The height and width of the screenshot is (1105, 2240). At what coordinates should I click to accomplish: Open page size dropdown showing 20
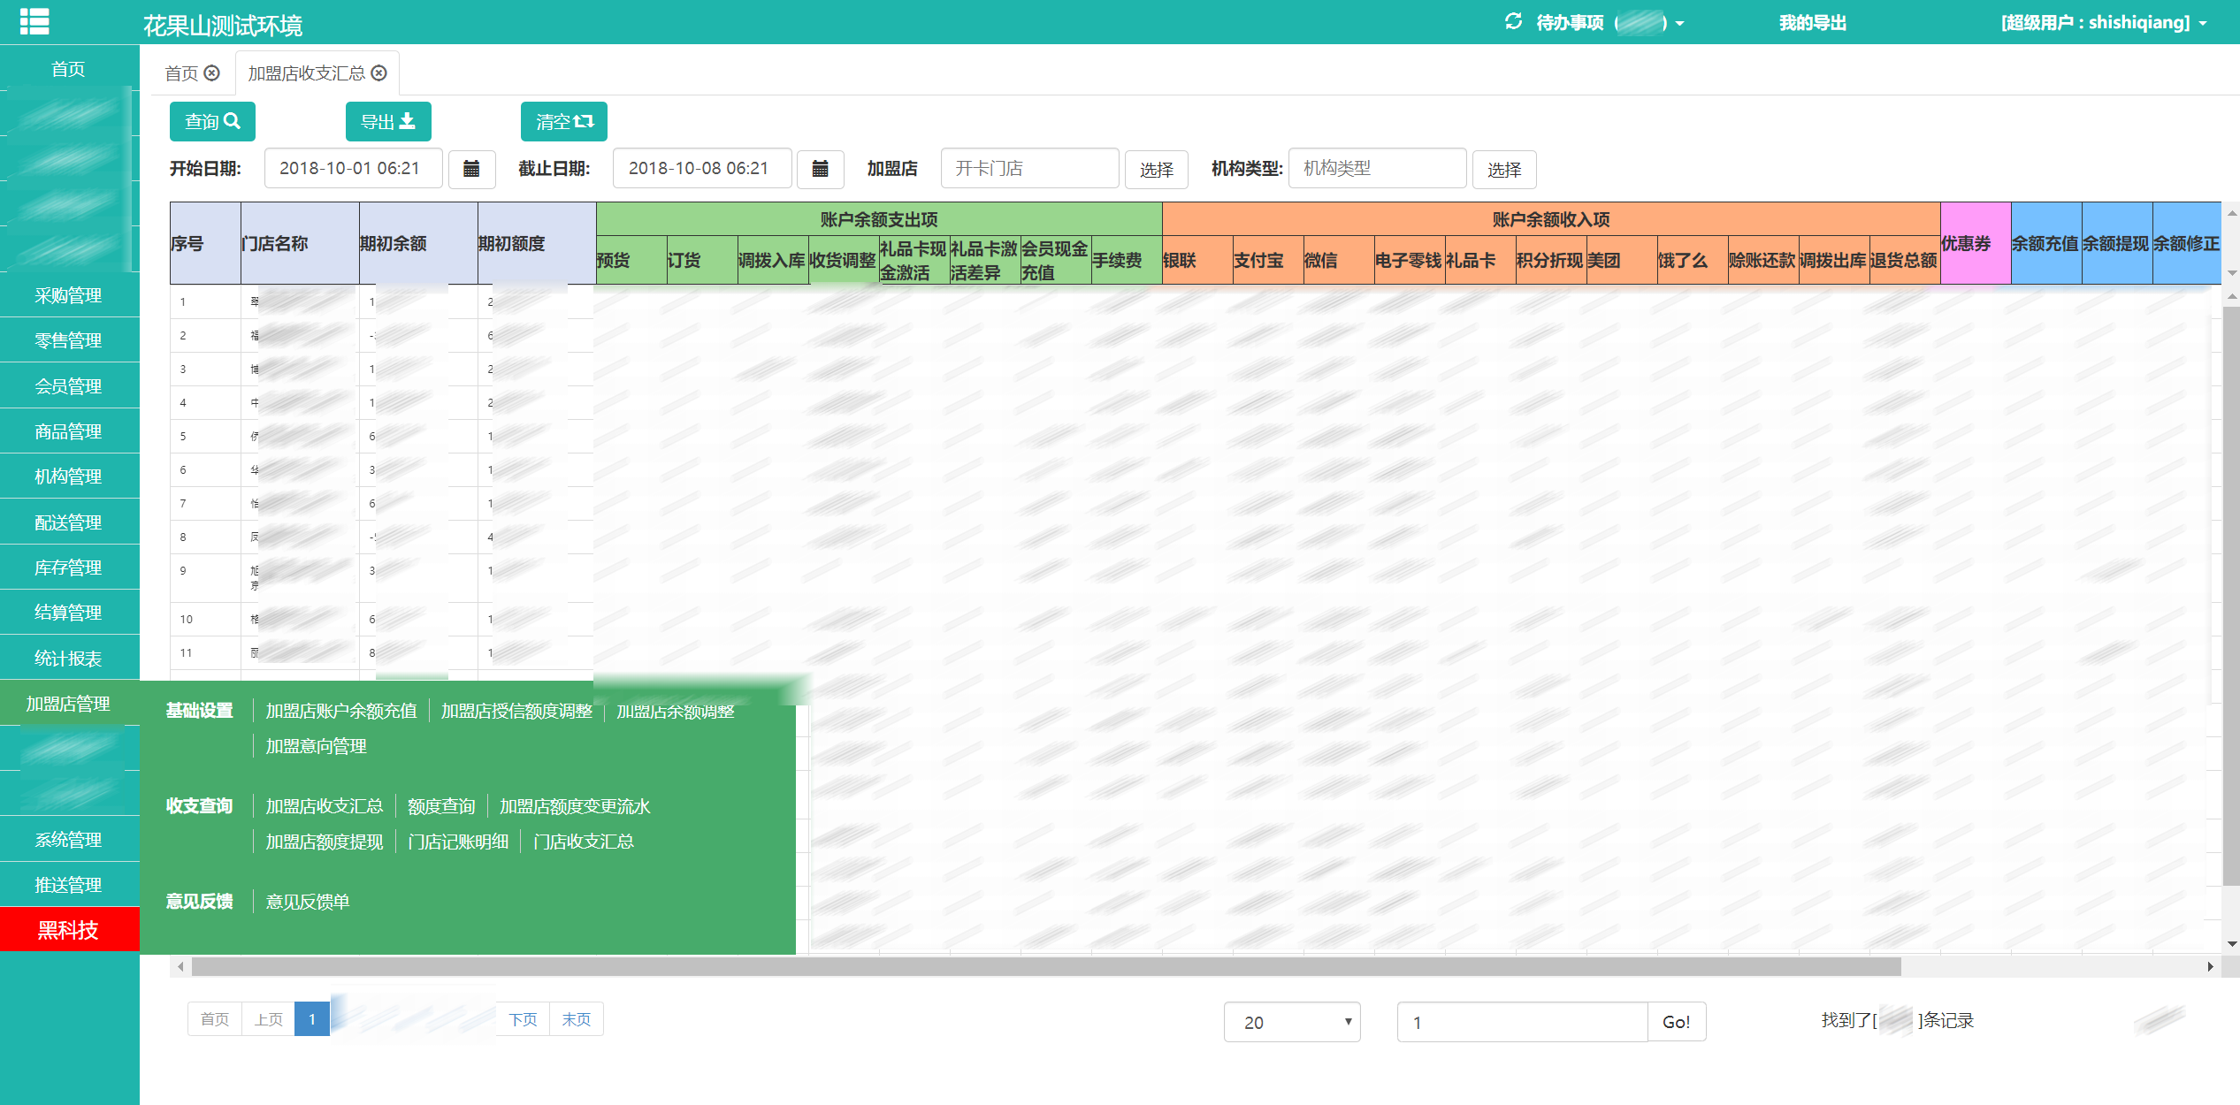click(1292, 1022)
